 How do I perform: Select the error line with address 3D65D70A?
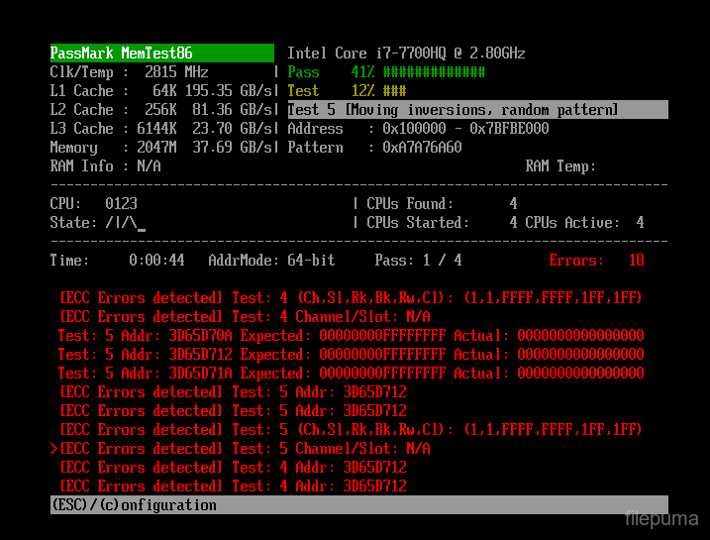[351, 336]
